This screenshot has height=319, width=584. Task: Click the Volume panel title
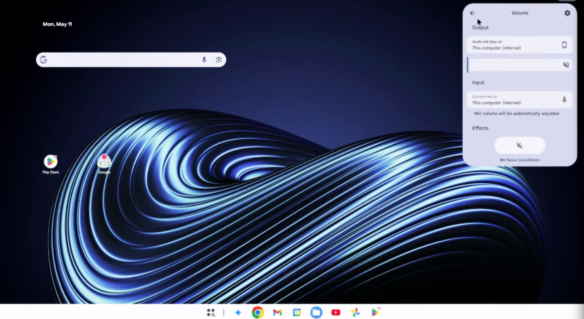pos(520,13)
